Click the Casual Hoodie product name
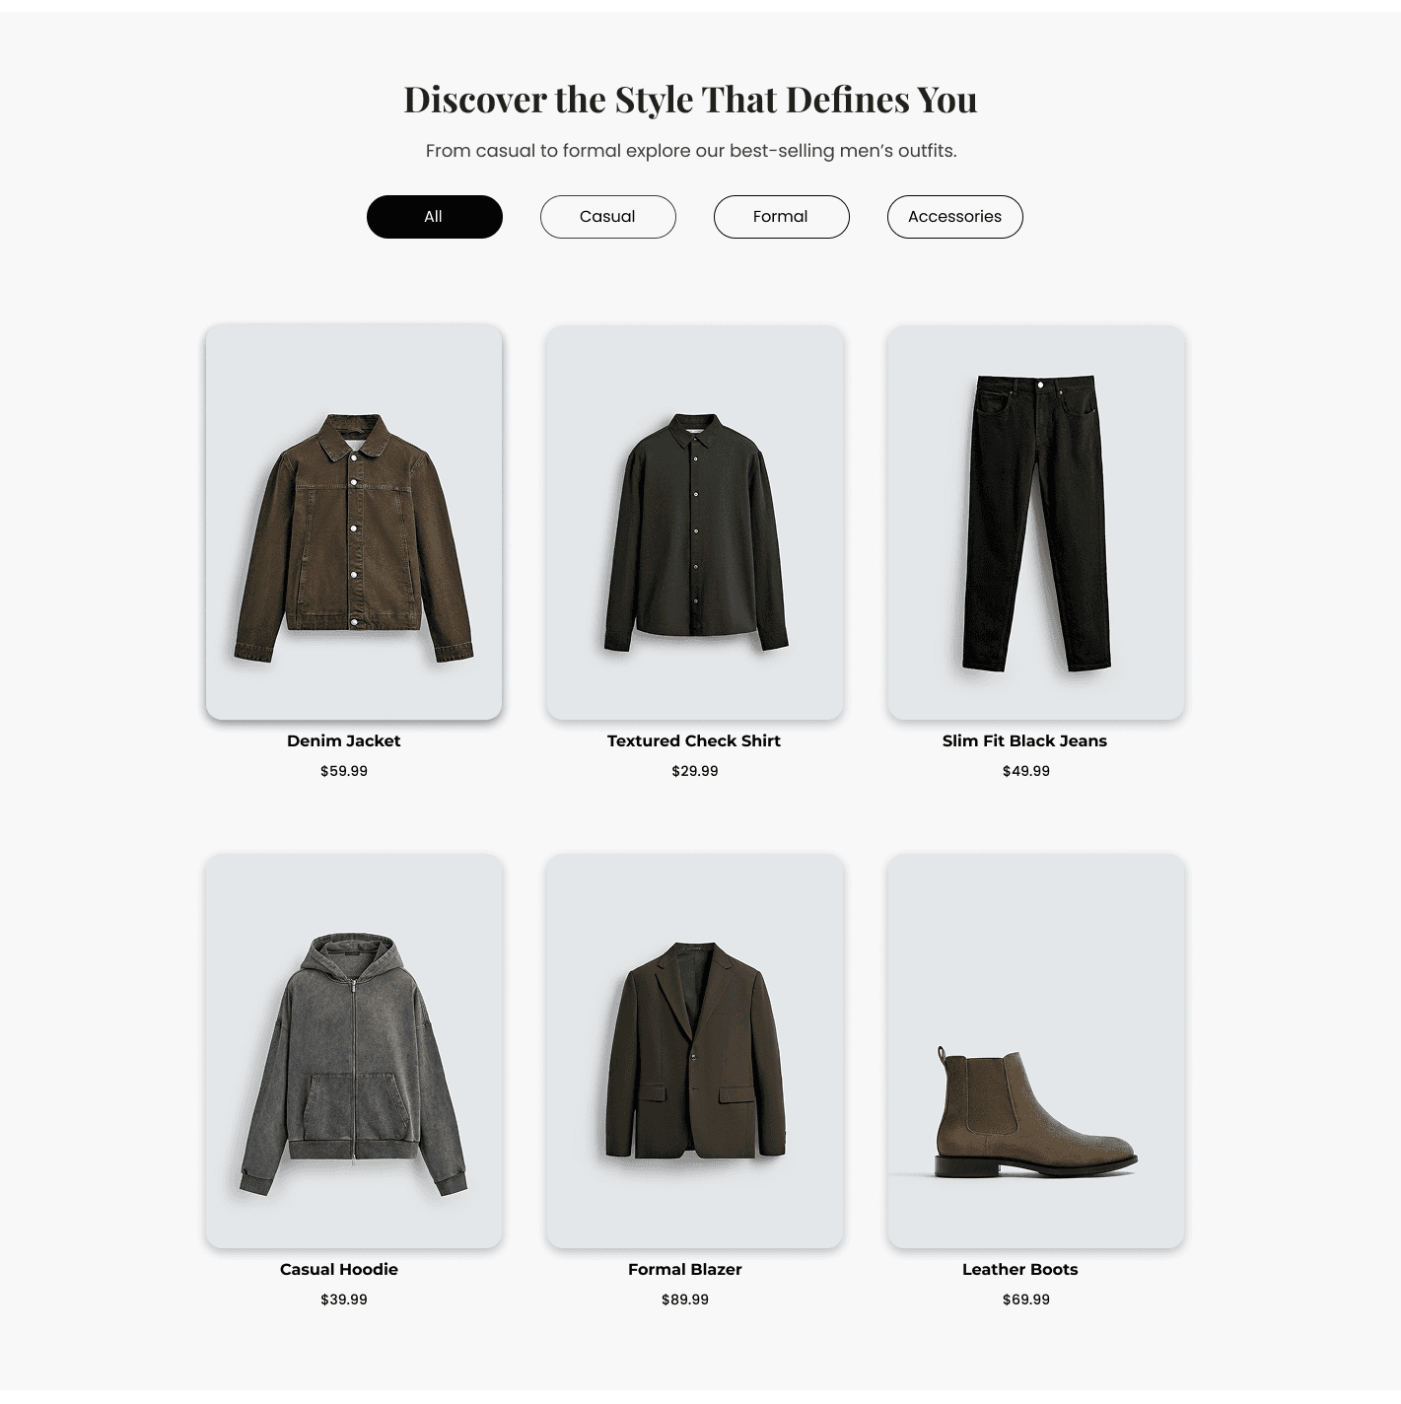 point(339,1269)
